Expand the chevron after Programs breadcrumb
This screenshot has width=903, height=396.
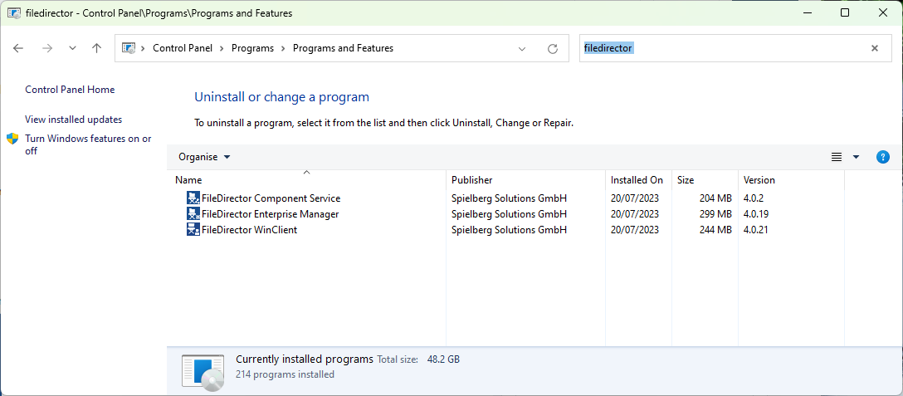283,48
